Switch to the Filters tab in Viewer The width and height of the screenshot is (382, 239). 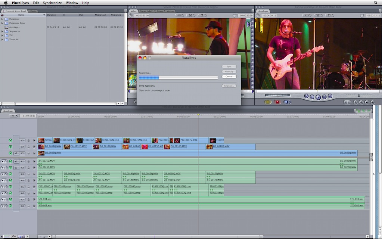point(160,11)
